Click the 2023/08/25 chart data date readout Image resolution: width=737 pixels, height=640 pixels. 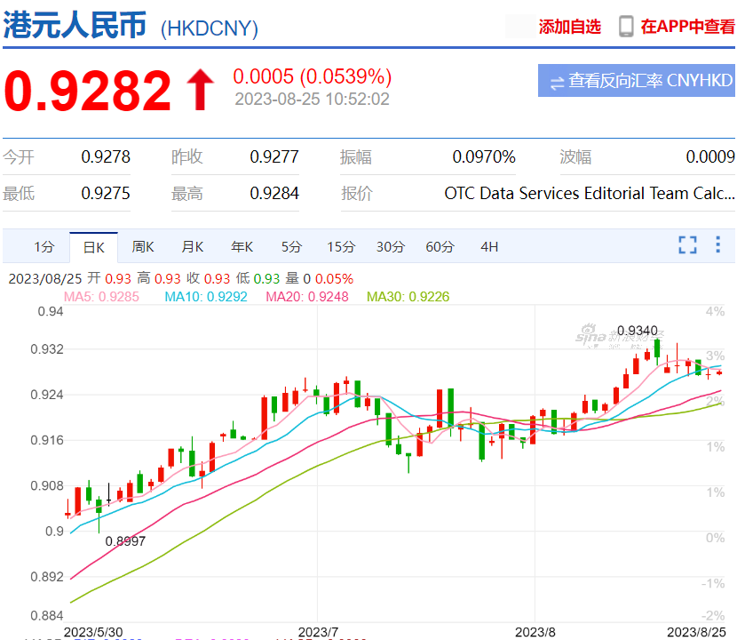(45, 278)
